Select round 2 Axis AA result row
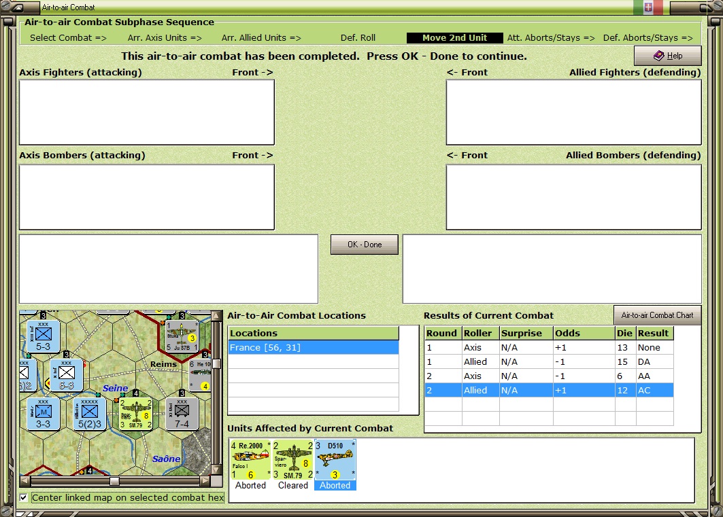The image size is (723, 517). click(549, 376)
